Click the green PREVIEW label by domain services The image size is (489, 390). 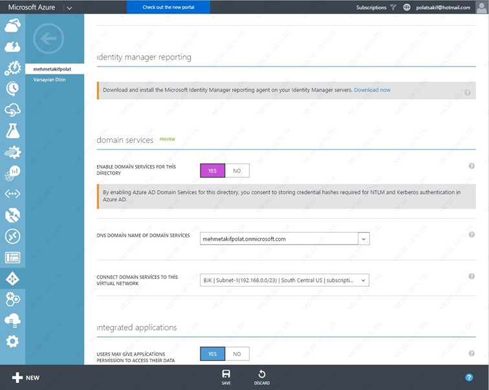tap(167, 139)
